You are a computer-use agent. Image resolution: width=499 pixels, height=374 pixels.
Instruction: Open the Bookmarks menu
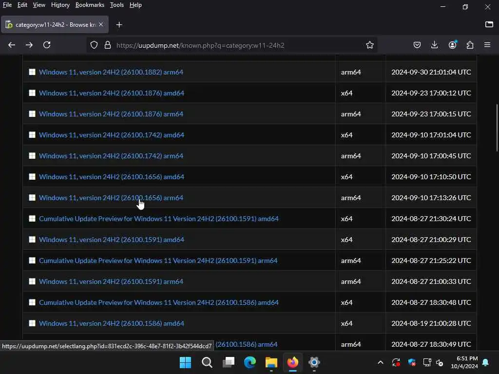point(90,5)
